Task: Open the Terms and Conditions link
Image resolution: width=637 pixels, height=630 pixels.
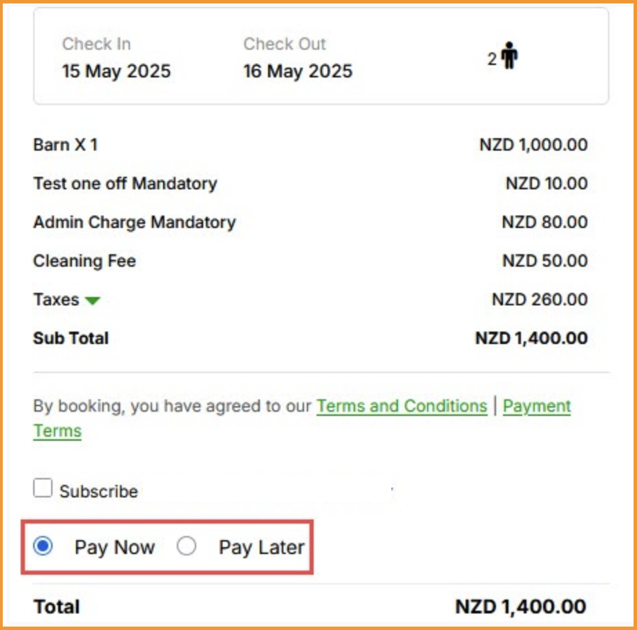Action: pos(401,406)
